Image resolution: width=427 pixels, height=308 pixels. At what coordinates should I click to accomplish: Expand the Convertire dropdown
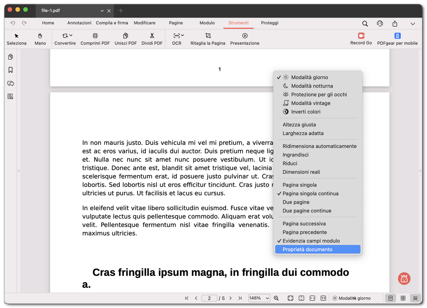(65, 39)
